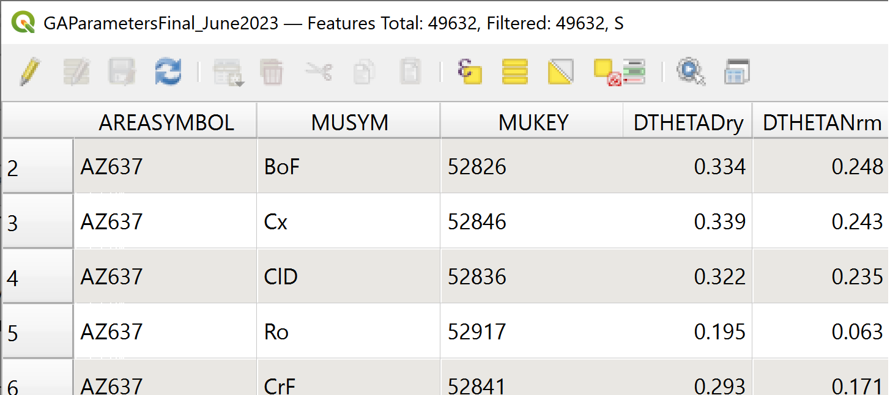Click the MUKEY cell showing 52917
The image size is (890, 395).
coord(532,332)
